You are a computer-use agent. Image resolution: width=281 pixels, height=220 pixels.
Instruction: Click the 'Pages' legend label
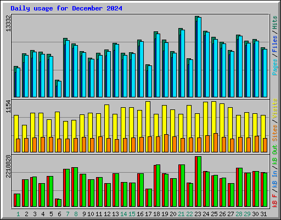click(275, 67)
